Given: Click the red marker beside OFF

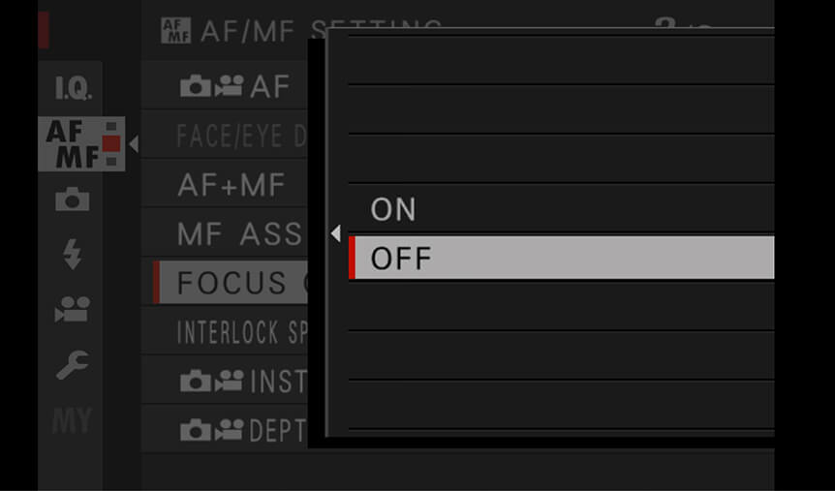Looking at the screenshot, I should (x=352, y=258).
